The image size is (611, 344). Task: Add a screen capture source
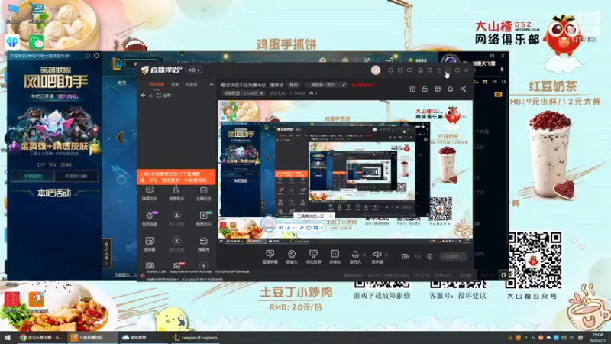[270, 257]
